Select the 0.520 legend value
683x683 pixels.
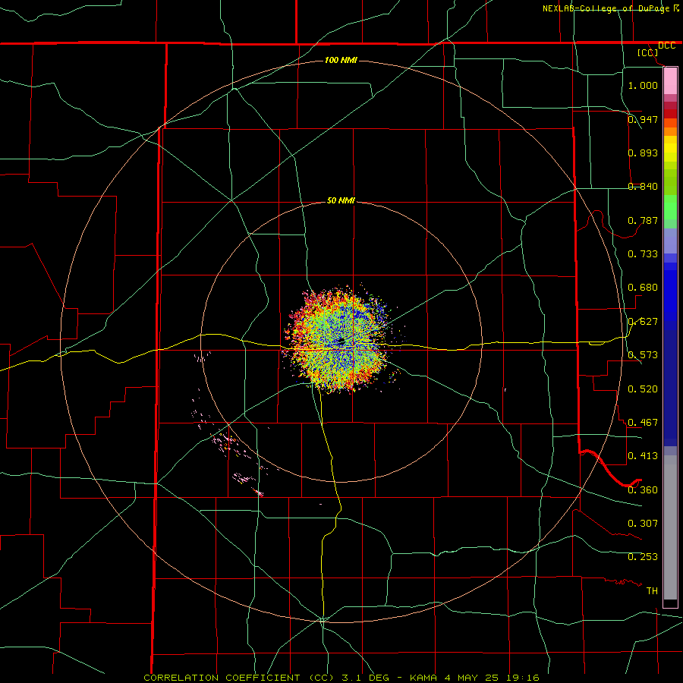tap(643, 389)
